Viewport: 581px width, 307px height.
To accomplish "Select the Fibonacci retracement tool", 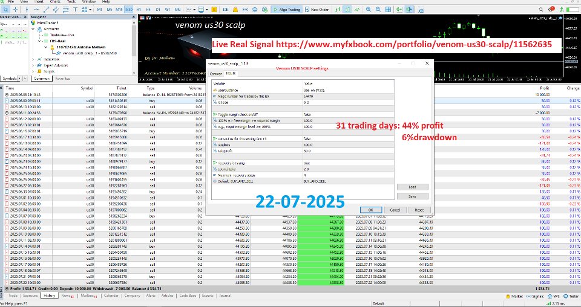I will point(65,9).
